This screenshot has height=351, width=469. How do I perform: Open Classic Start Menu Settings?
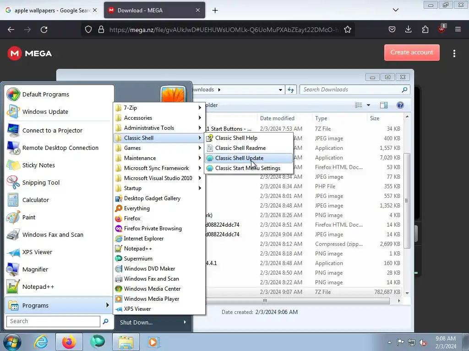coord(249,168)
